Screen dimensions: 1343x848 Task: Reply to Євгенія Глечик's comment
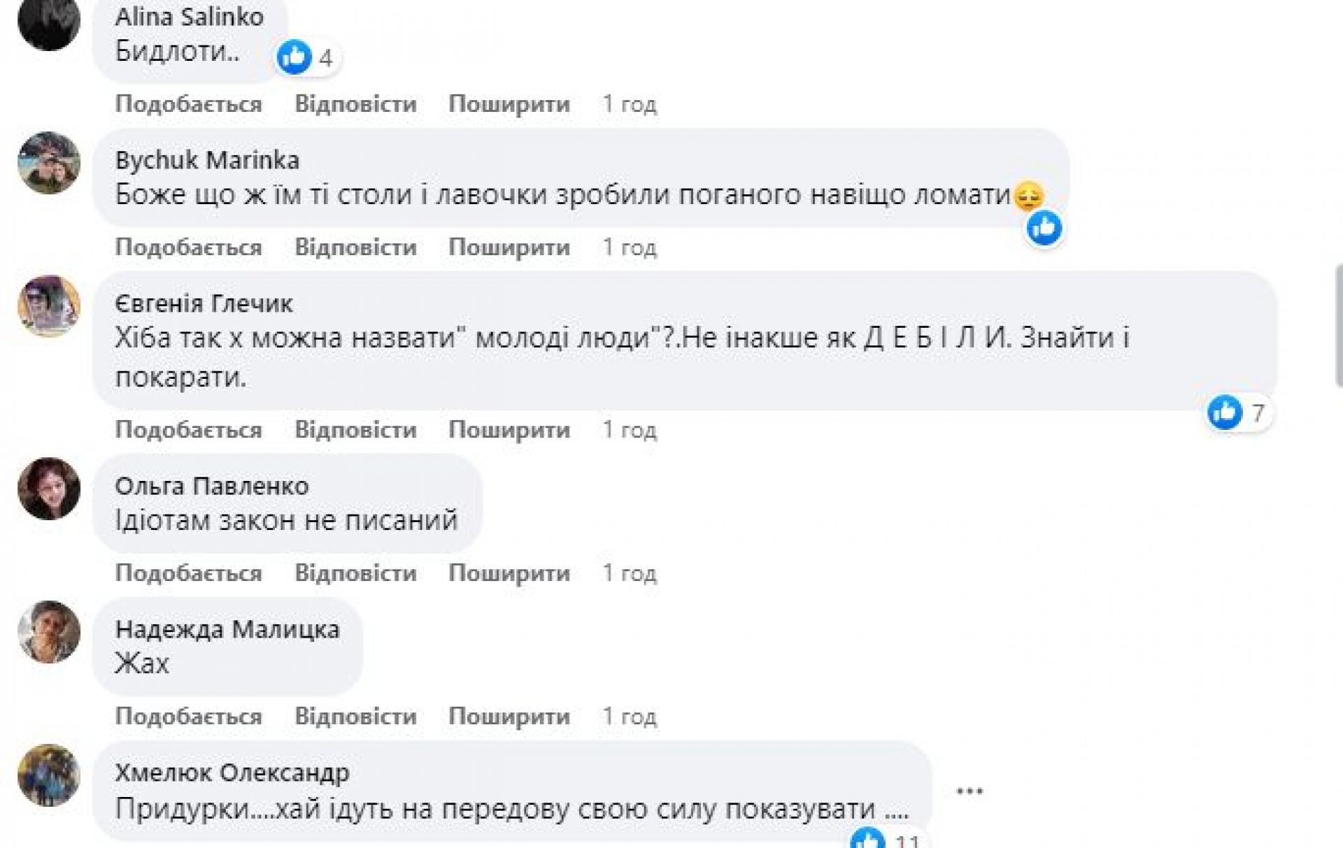(355, 430)
